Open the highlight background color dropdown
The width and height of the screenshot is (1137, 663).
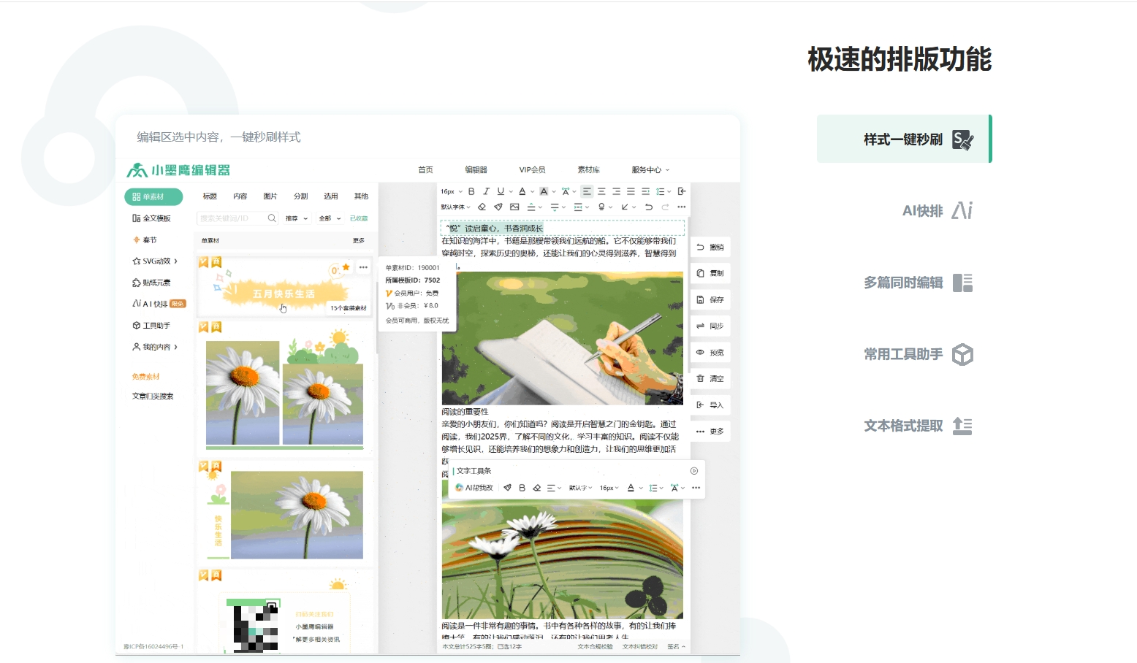tap(554, 191)
